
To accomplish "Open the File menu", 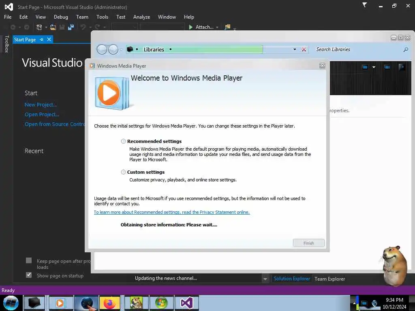I will click(8, 17).
